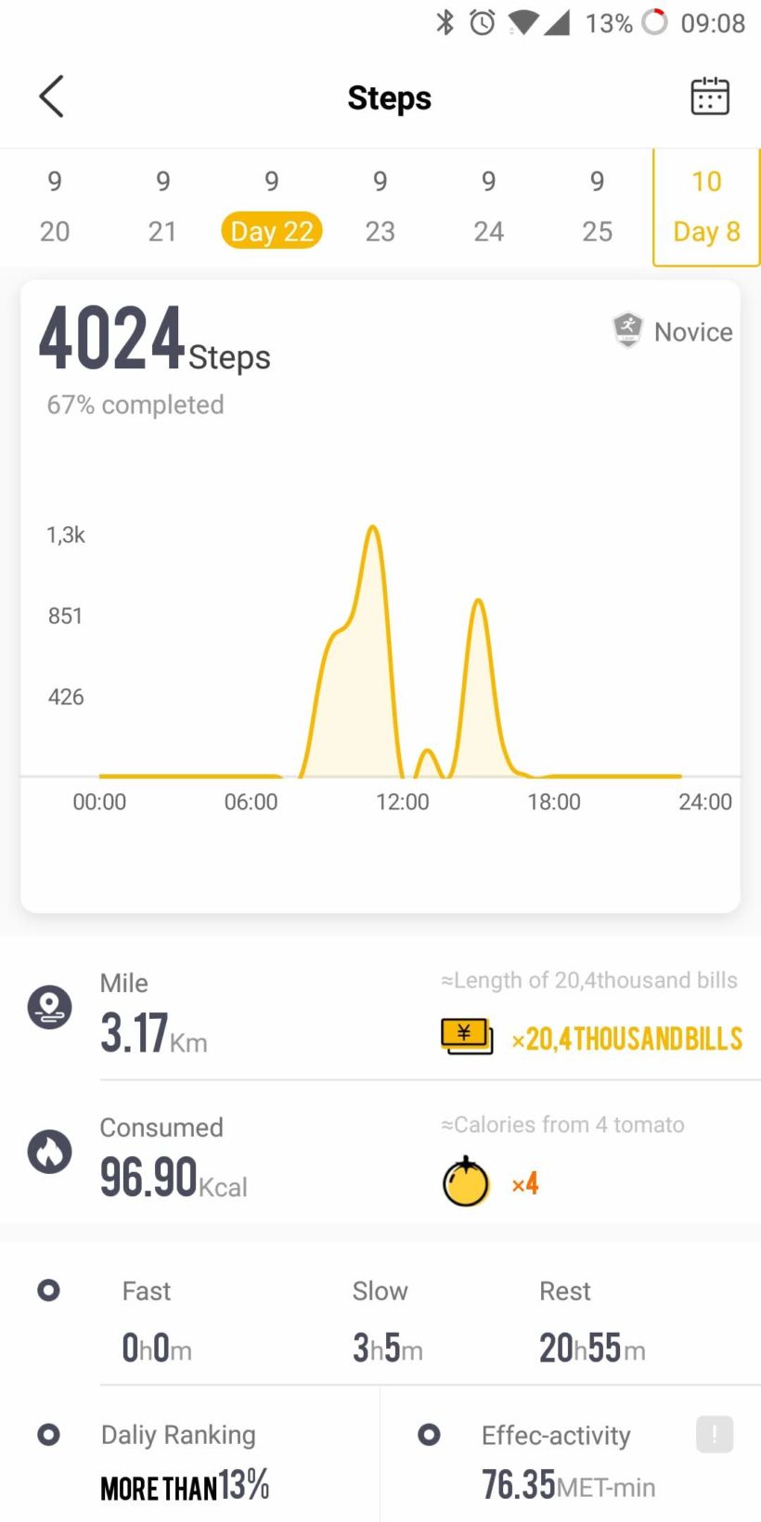761x1522 pixels.
Task: Jump to 10 Day 8 tab
Action: (706, 207)
